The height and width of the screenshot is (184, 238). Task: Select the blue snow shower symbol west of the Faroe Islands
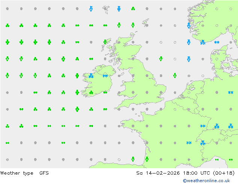click(91, 9)
